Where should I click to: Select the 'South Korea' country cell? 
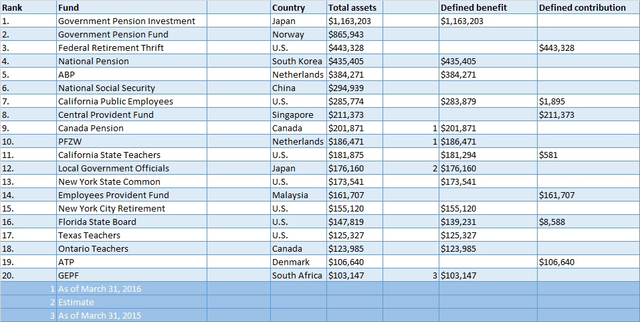298,62
